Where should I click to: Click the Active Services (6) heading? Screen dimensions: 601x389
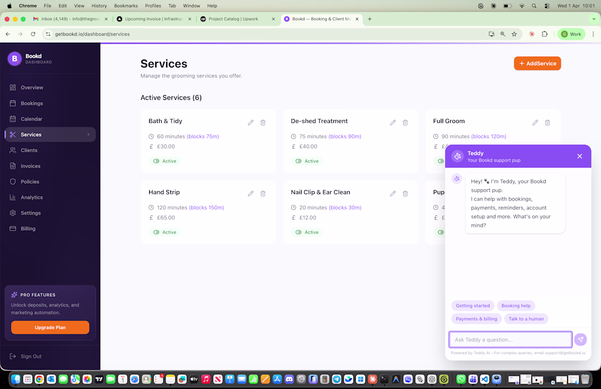(x=171, y=98)
